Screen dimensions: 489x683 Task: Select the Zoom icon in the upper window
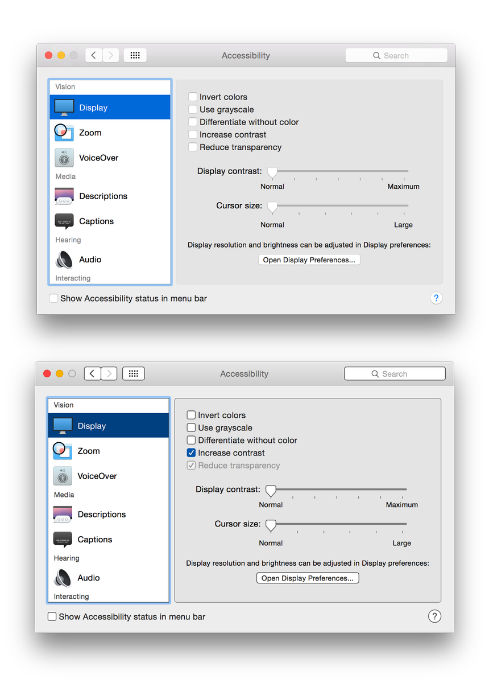pyautogui.click(x=64, y=133)
